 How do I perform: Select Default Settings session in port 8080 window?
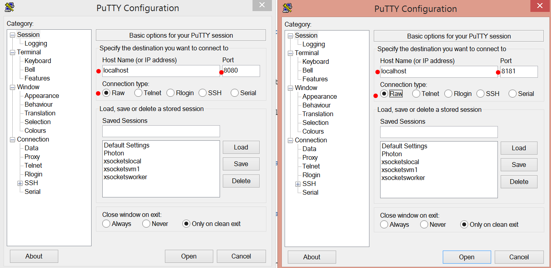[x=127, y=145]
